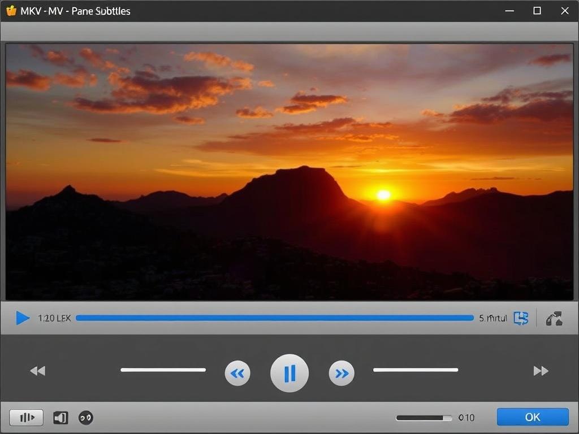Open the audio levels button at bottom left
Screen dimensions: 579x434
click(x=27, y=418)
